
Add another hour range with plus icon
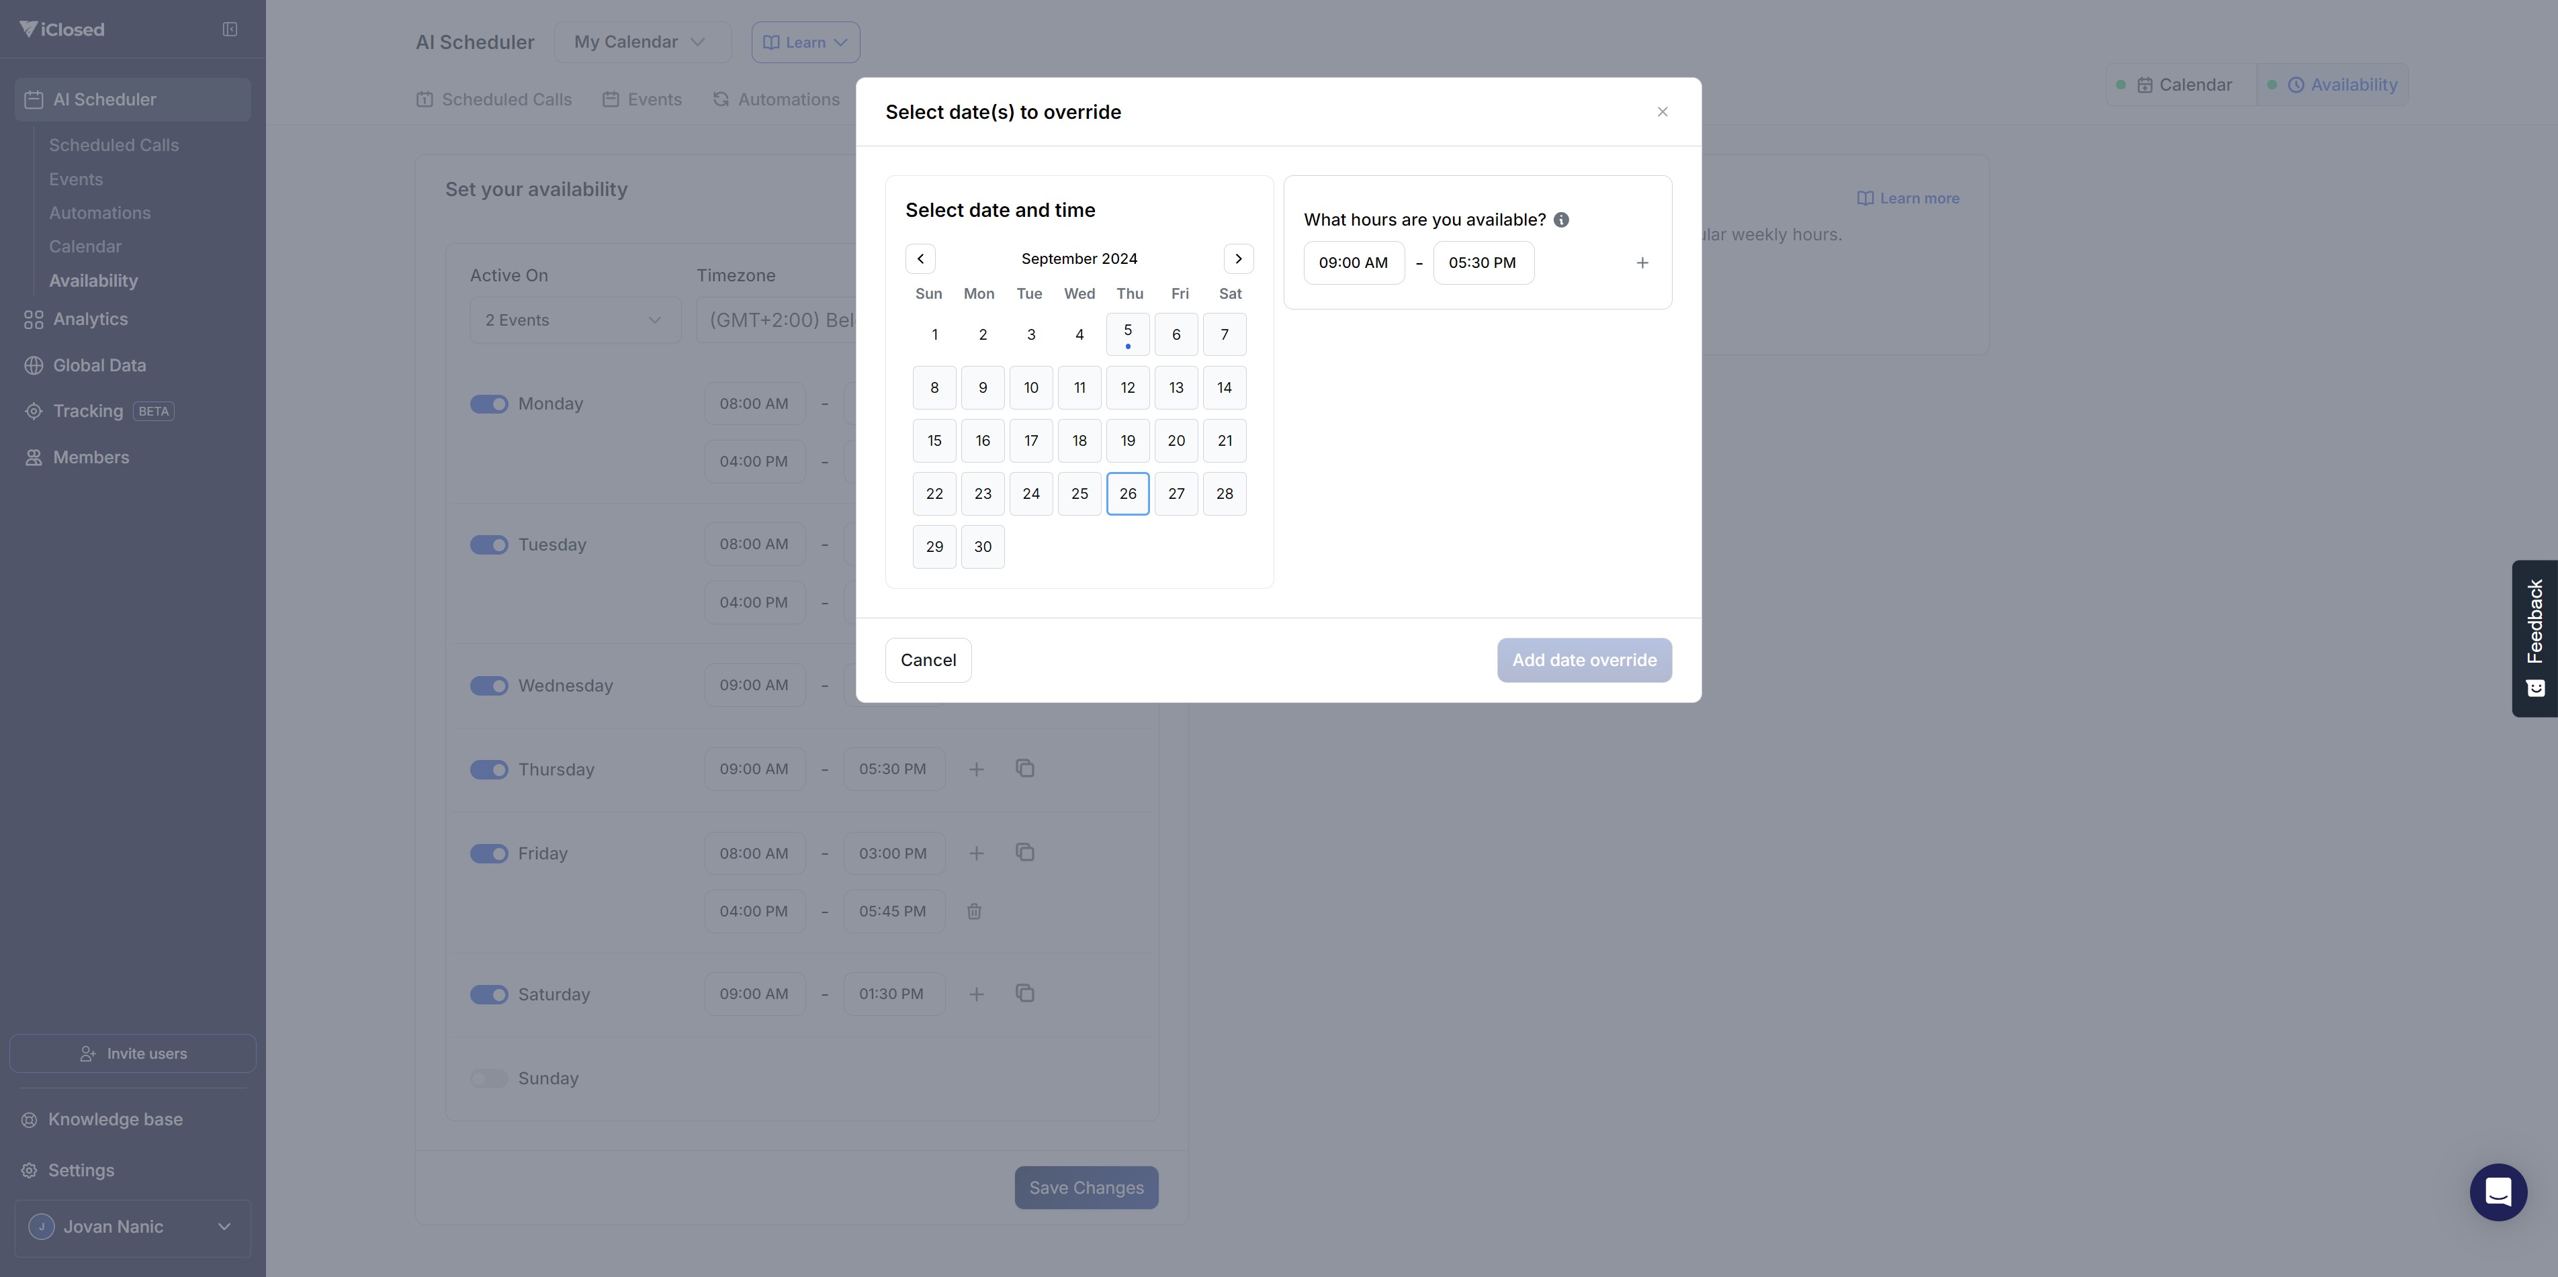point(1642,263)
